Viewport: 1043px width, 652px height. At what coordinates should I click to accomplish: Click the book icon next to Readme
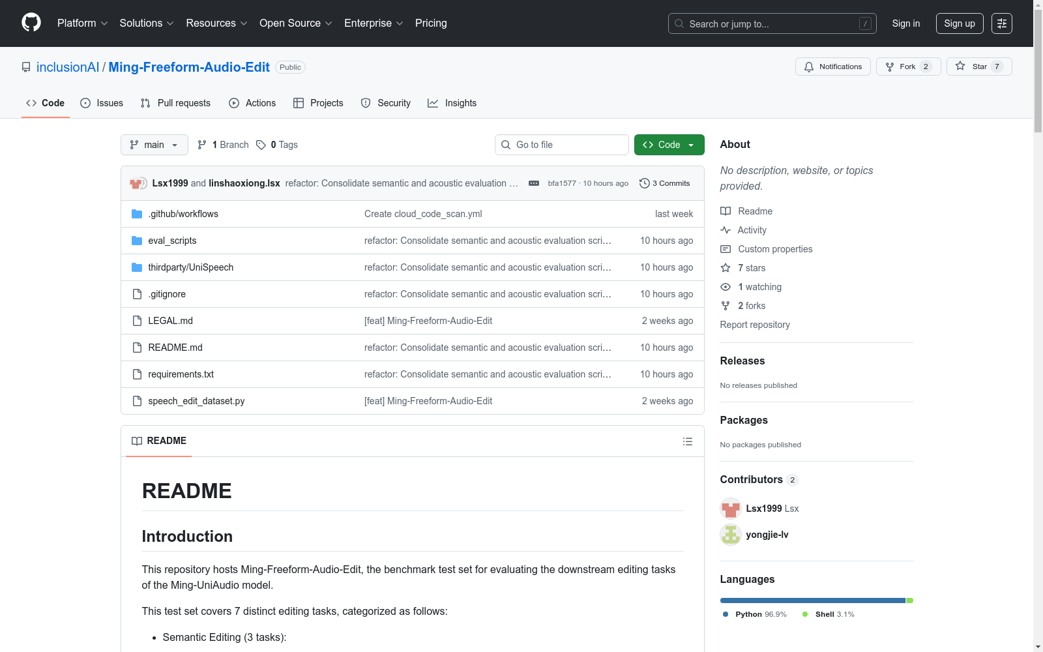tap(726, 211)
